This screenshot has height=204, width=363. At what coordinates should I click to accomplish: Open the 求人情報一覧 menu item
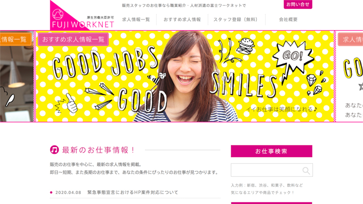point(136,19)
